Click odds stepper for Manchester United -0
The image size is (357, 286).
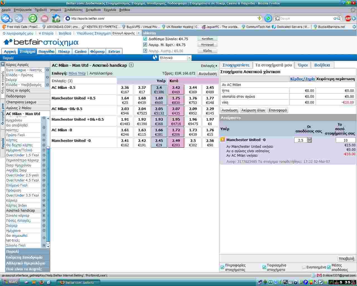(x=310, y=140)
